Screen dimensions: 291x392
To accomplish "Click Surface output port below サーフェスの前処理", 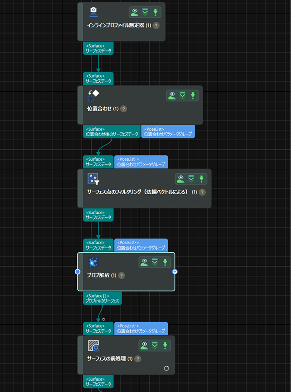I will tap(98, 382).
